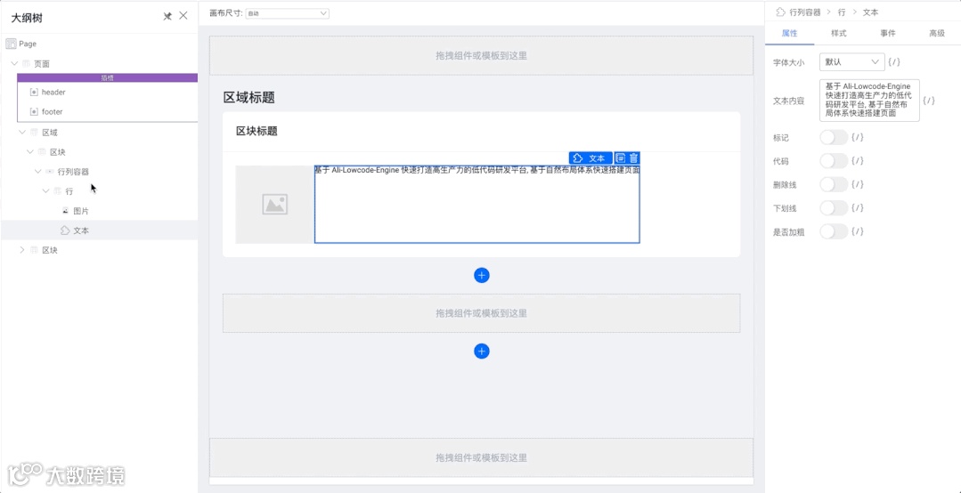Click the icon of expanded 区块 node

[x=42, y=152]
